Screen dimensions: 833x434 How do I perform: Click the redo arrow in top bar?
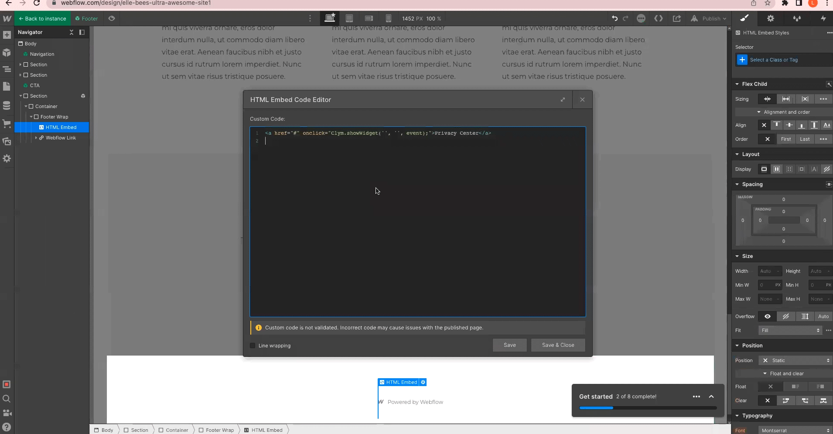[625, 18]
